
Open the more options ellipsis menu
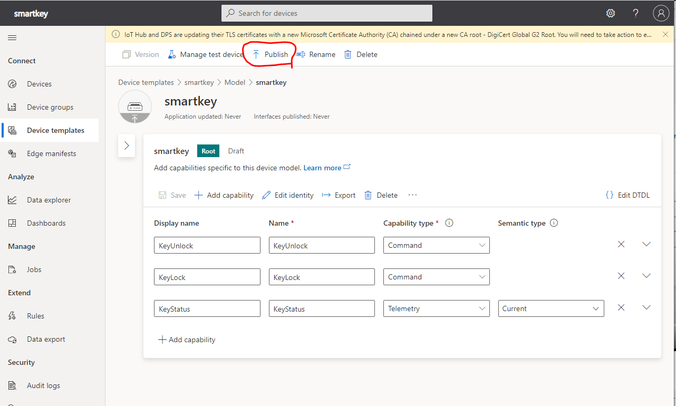(412, 195)
